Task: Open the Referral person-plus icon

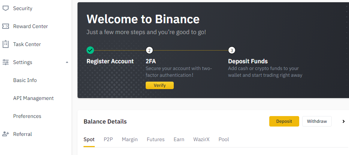Action: 5,134
